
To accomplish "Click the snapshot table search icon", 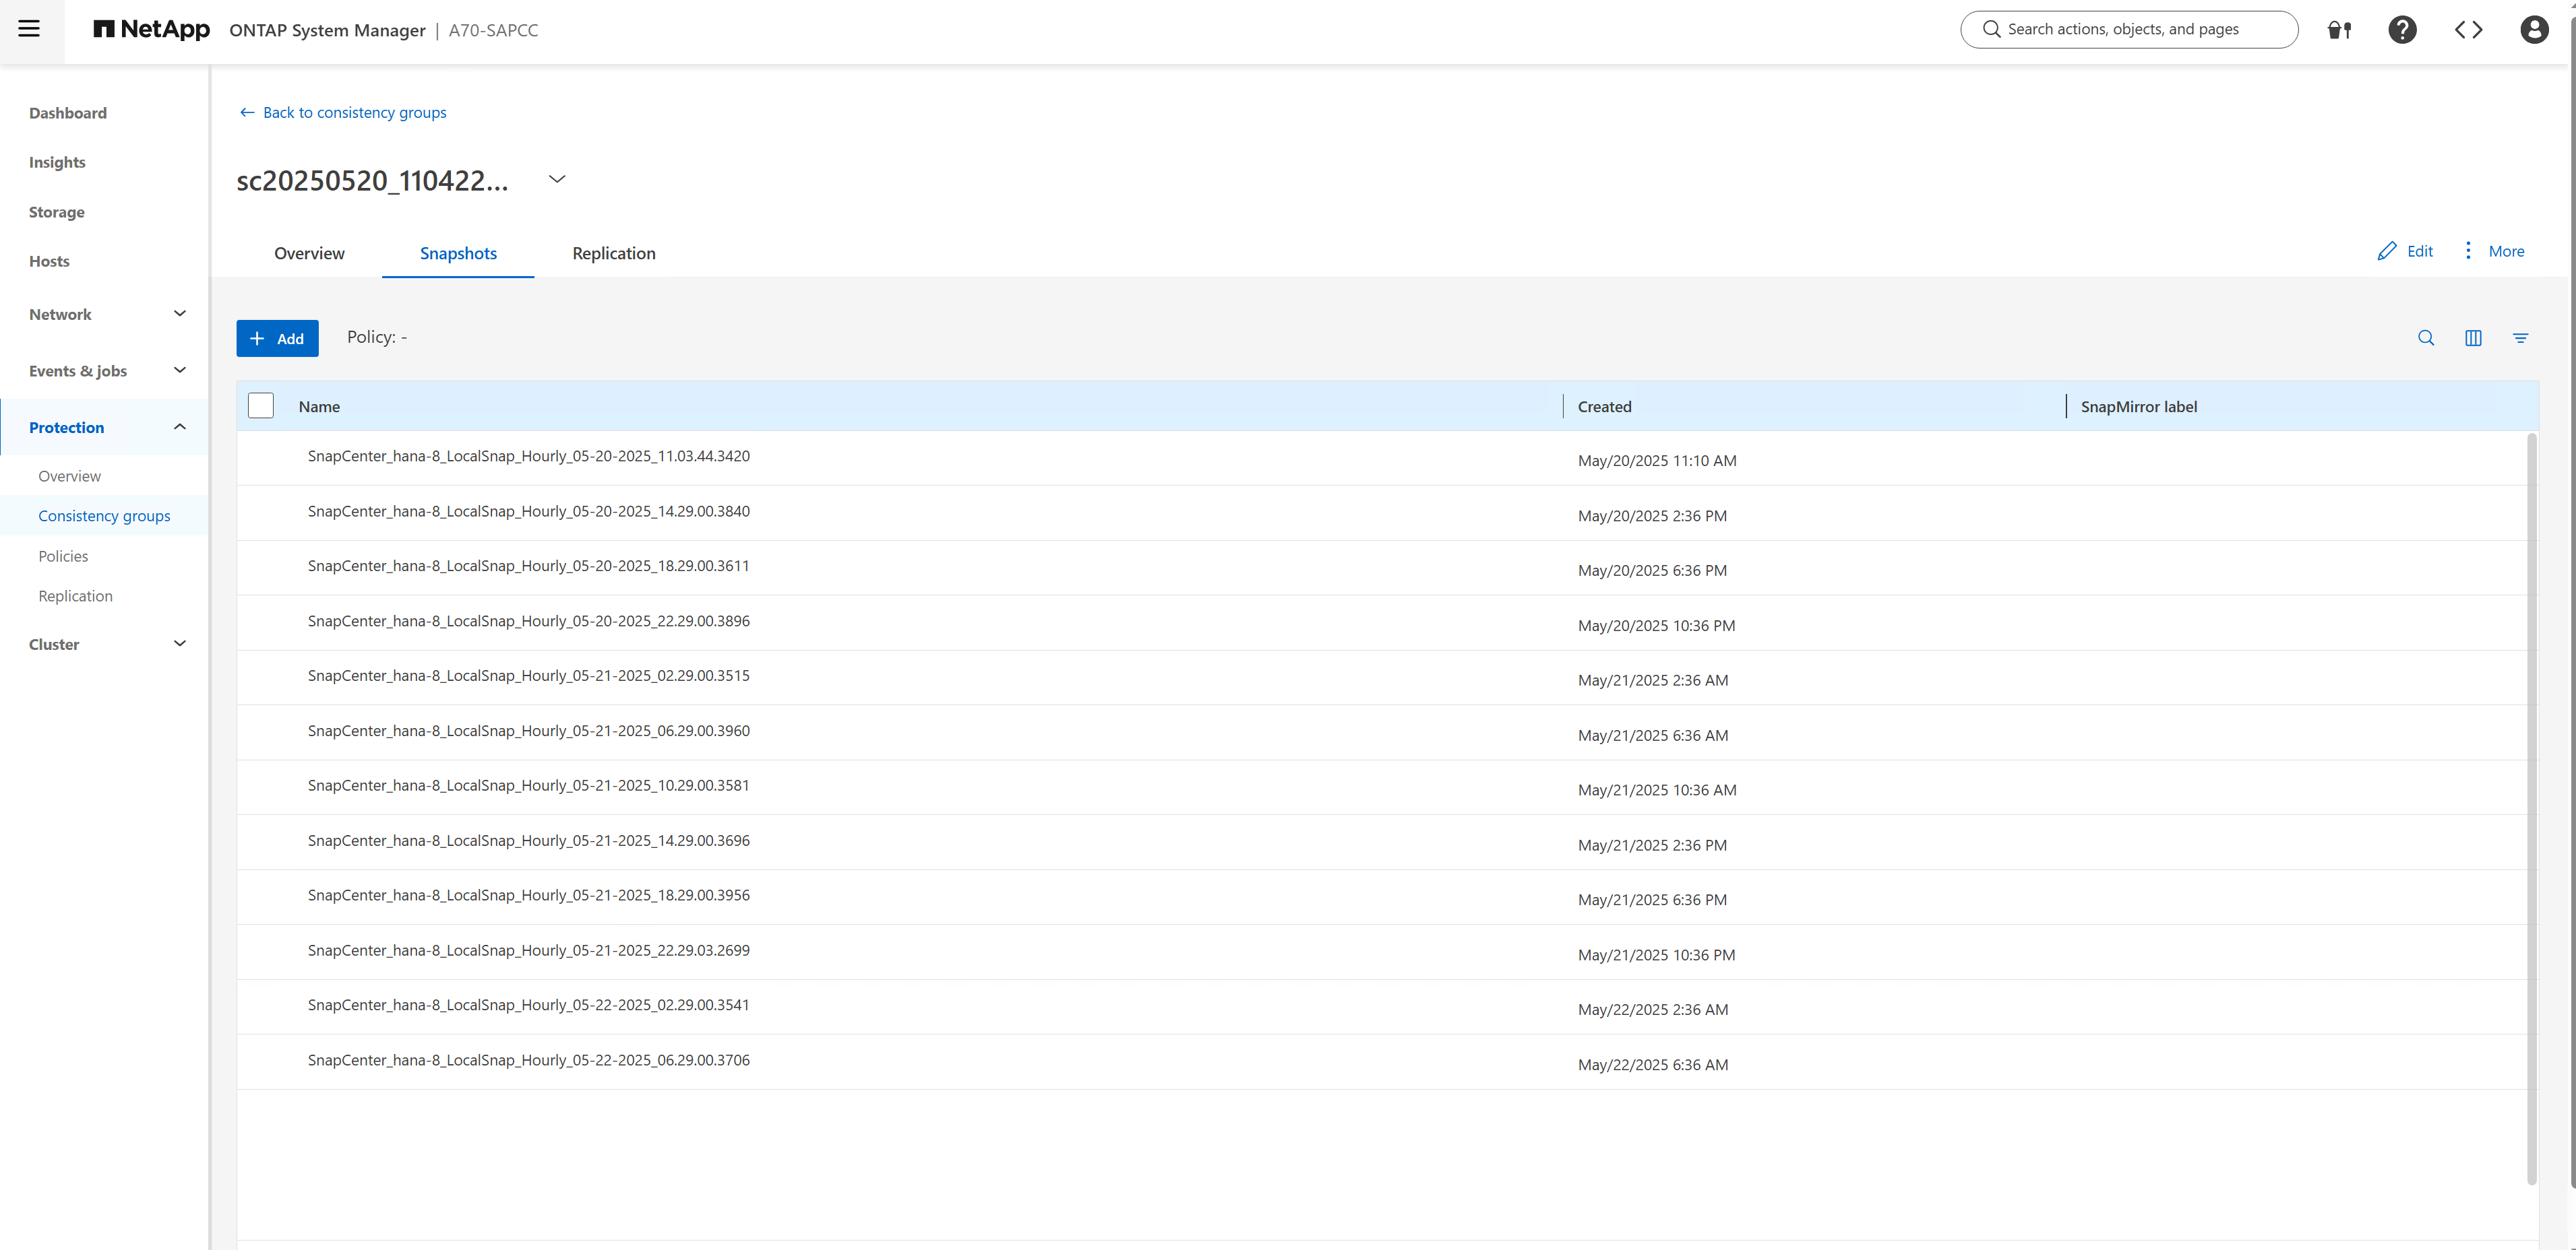I will click(x=2426, y=337).
